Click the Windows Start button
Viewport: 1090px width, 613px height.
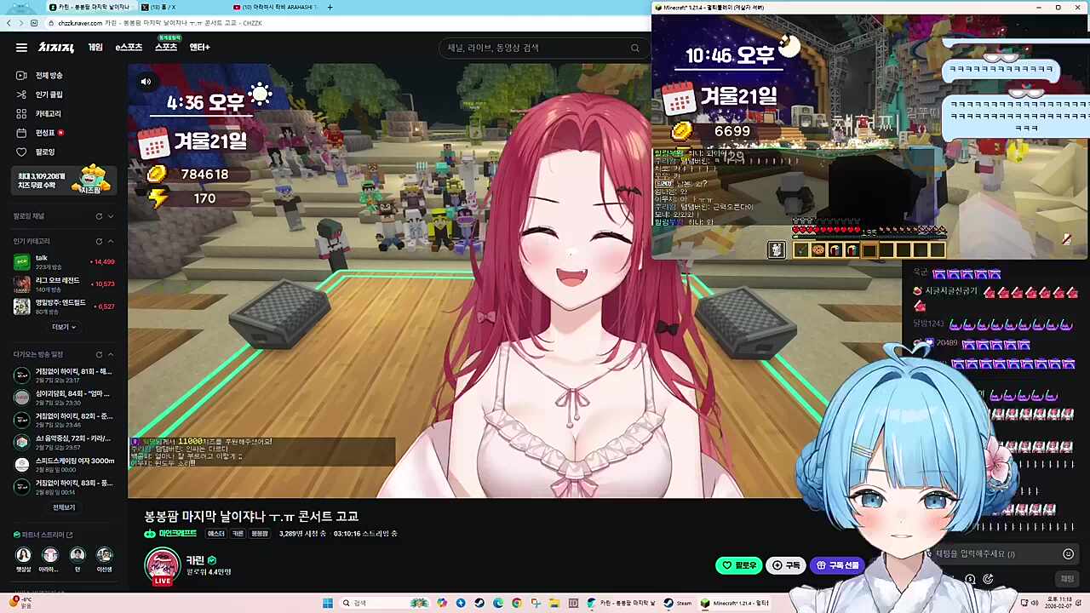[327, 604]
